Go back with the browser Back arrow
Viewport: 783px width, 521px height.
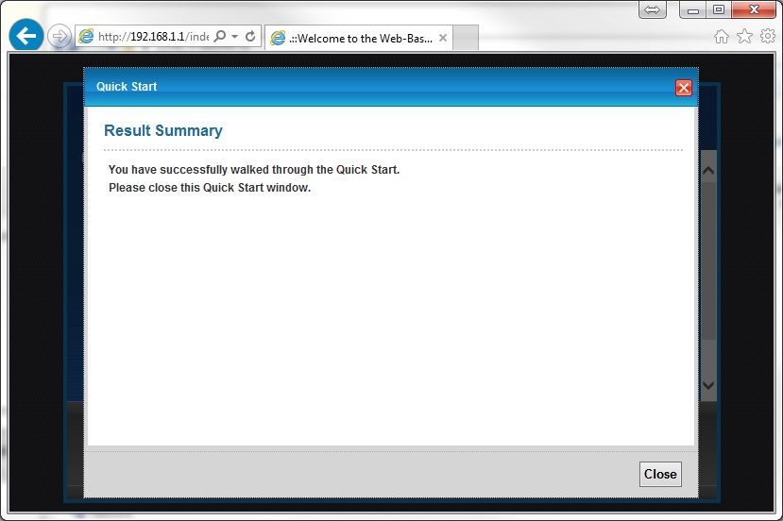coord(26,36)
